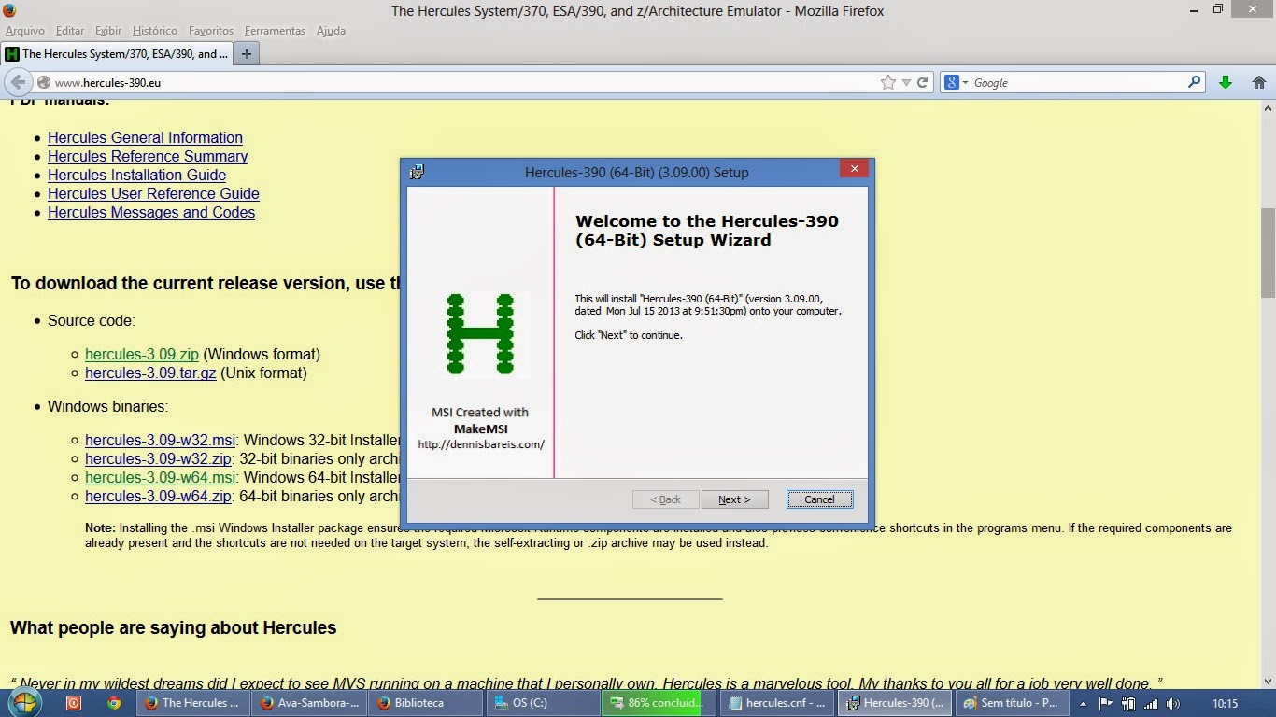Open Hercules Reference Summary link
This screenshot has height=717, width=1276.
(148, 156)
